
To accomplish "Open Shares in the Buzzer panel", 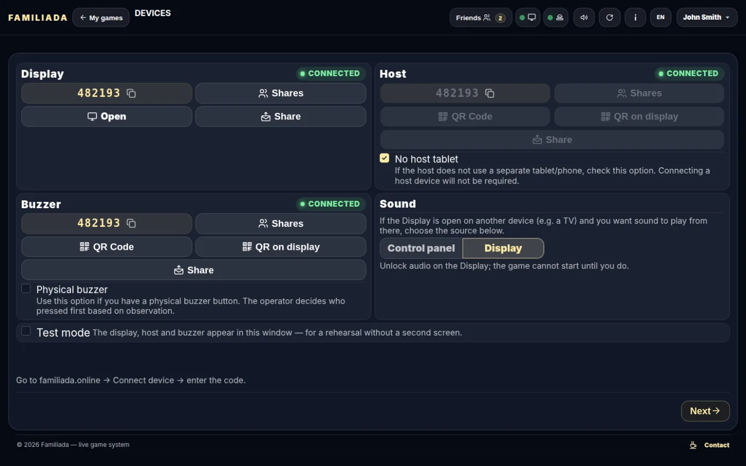I will pos(281,224).
